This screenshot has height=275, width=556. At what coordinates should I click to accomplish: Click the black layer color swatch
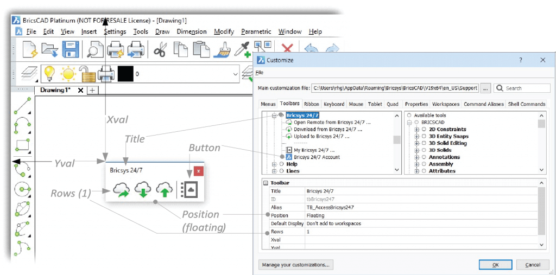(125, 74)
